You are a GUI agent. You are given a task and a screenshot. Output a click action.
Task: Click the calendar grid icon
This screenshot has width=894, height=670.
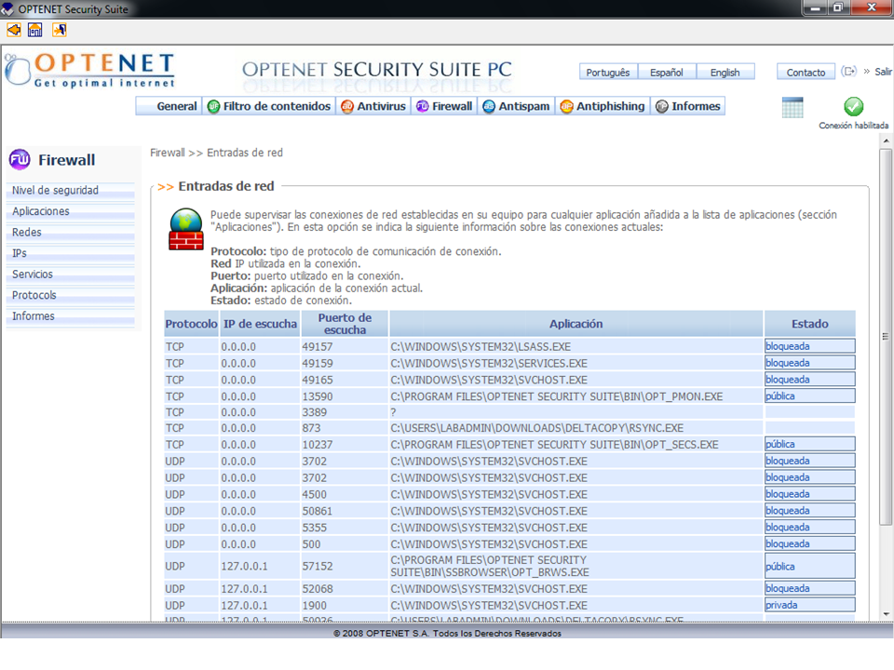792,107
